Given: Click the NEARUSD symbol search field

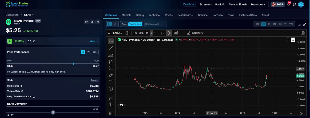Looking at the screenshot, I should click(x=115, y=33).
